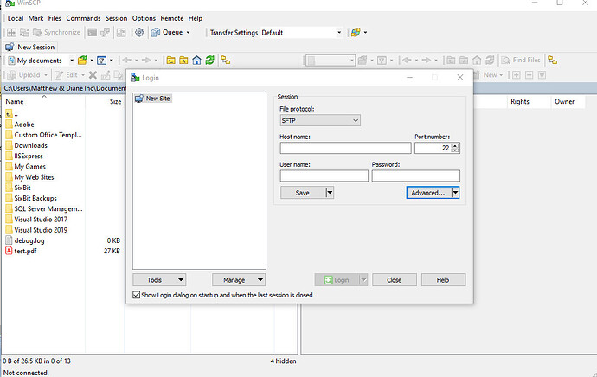Viewport: 597px width, 377px height.
Task: Click the Port number spinner arrows
Action: (x=455, y=148)
